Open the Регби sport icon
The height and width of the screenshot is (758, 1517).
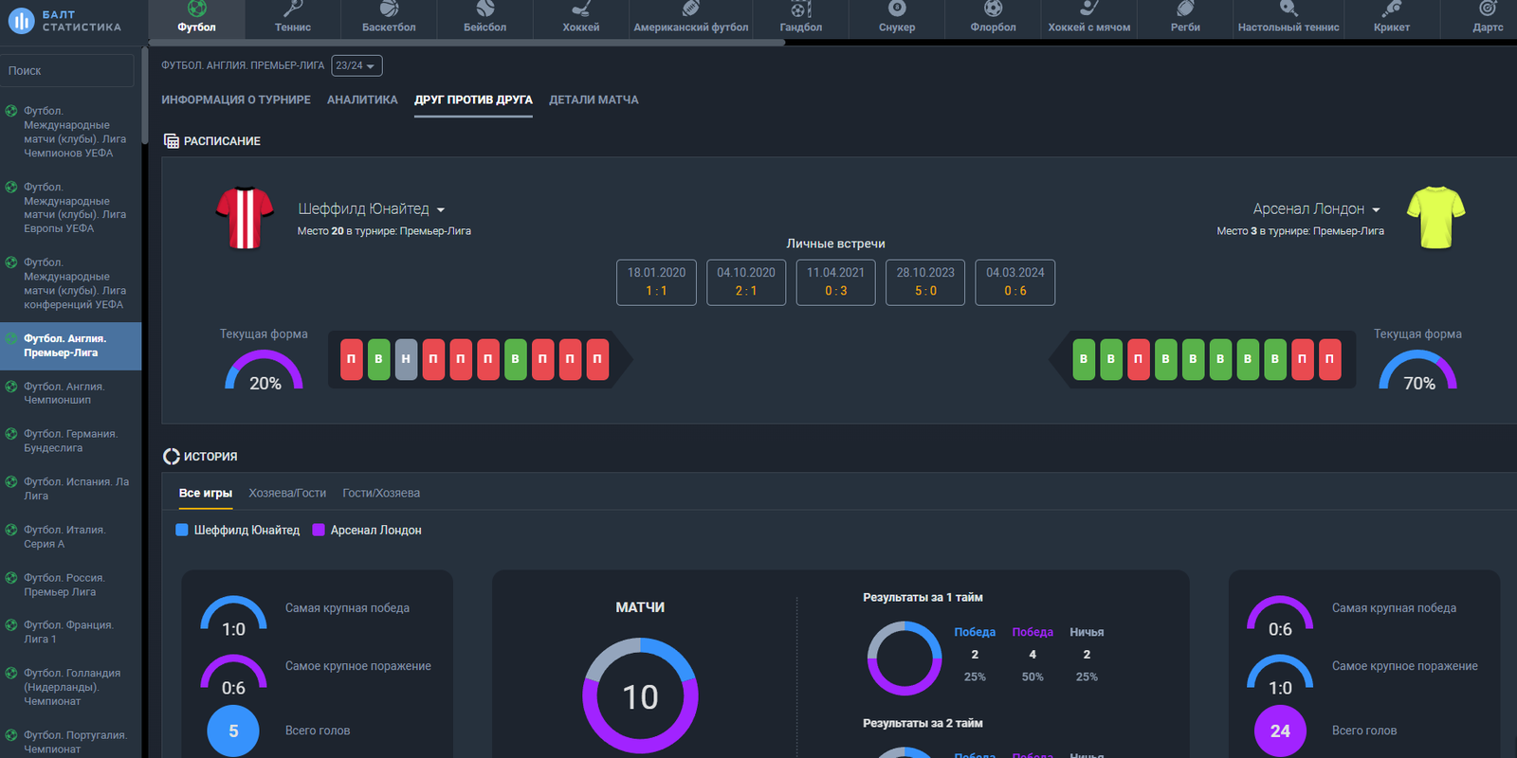[x=1185, y=9]
